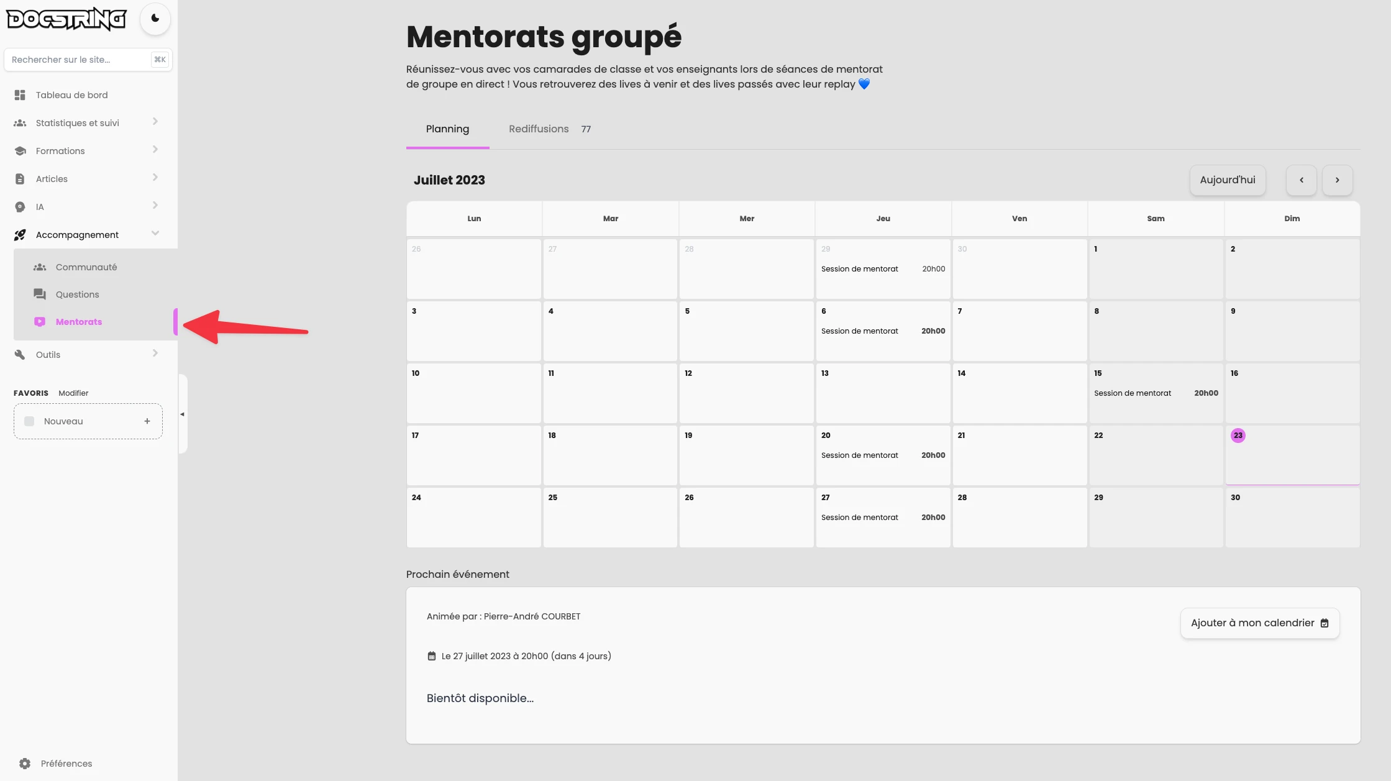Open the Articles document icon
1391x781 pixels.
tap(19, 178)
